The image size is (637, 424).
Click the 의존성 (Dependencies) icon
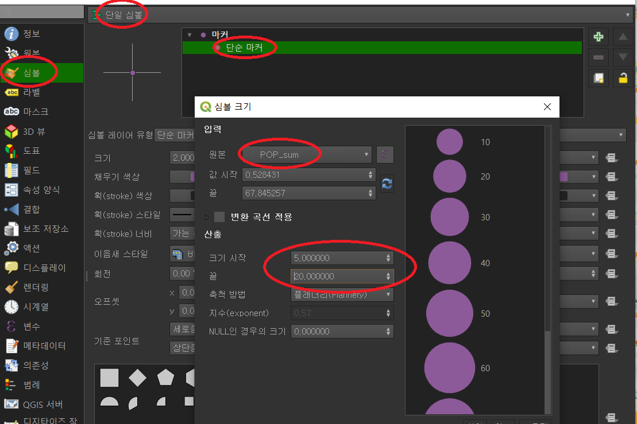[x=11, y=365]
